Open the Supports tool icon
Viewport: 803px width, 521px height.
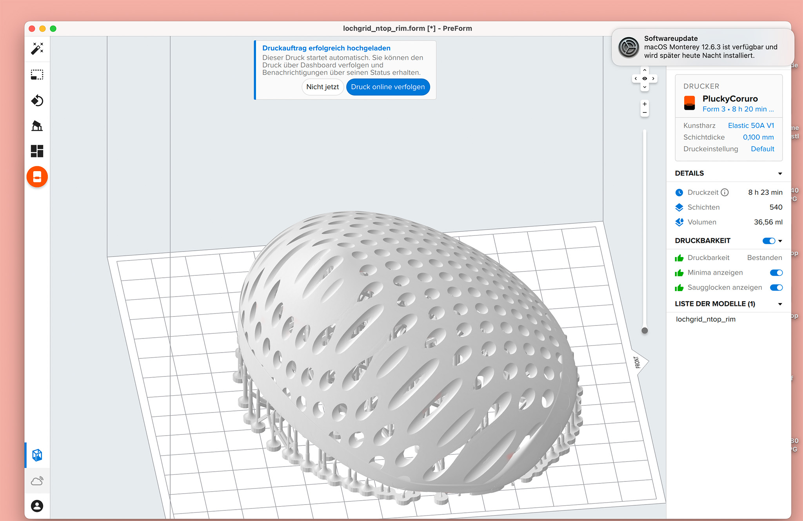pos(37,126)
